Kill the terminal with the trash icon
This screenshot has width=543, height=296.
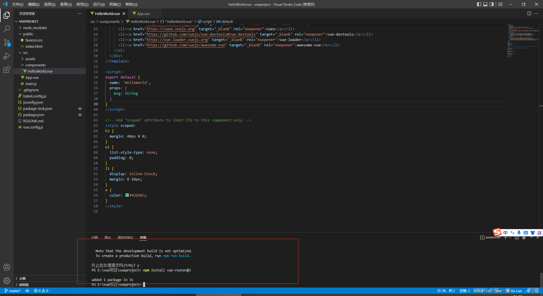pyautogui.click(x=524, y=238)
